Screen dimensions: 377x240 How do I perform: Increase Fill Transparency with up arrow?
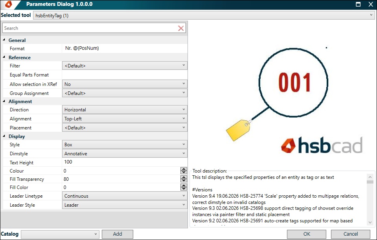(184, 177)
